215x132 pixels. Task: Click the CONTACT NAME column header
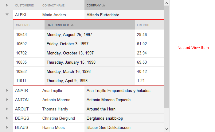(53, 5)
